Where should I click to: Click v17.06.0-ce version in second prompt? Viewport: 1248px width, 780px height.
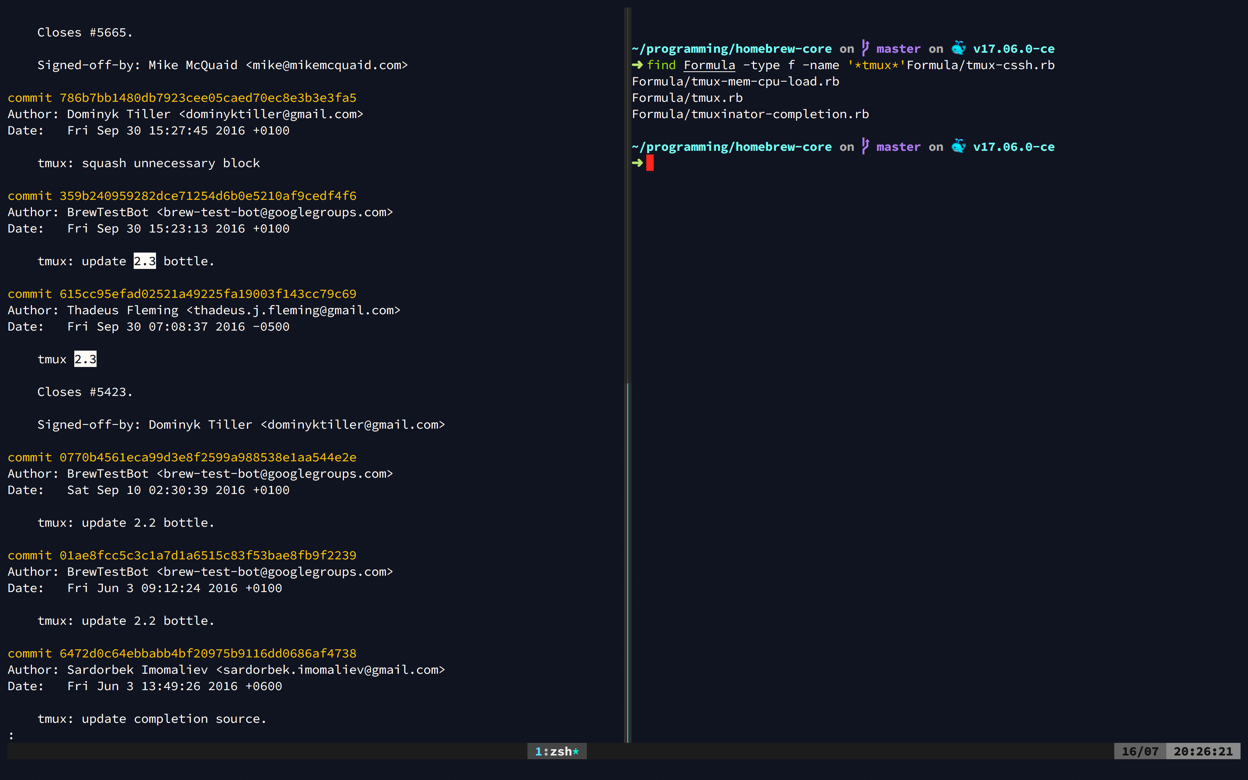coord(1014,146)
